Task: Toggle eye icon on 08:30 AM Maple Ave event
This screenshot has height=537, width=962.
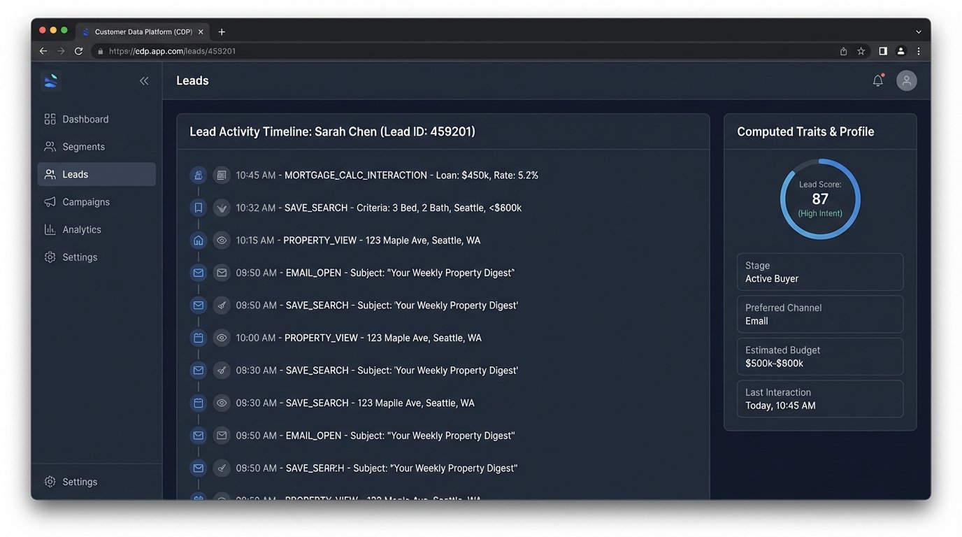Action: pyautogui.click(x=222, y=403)
